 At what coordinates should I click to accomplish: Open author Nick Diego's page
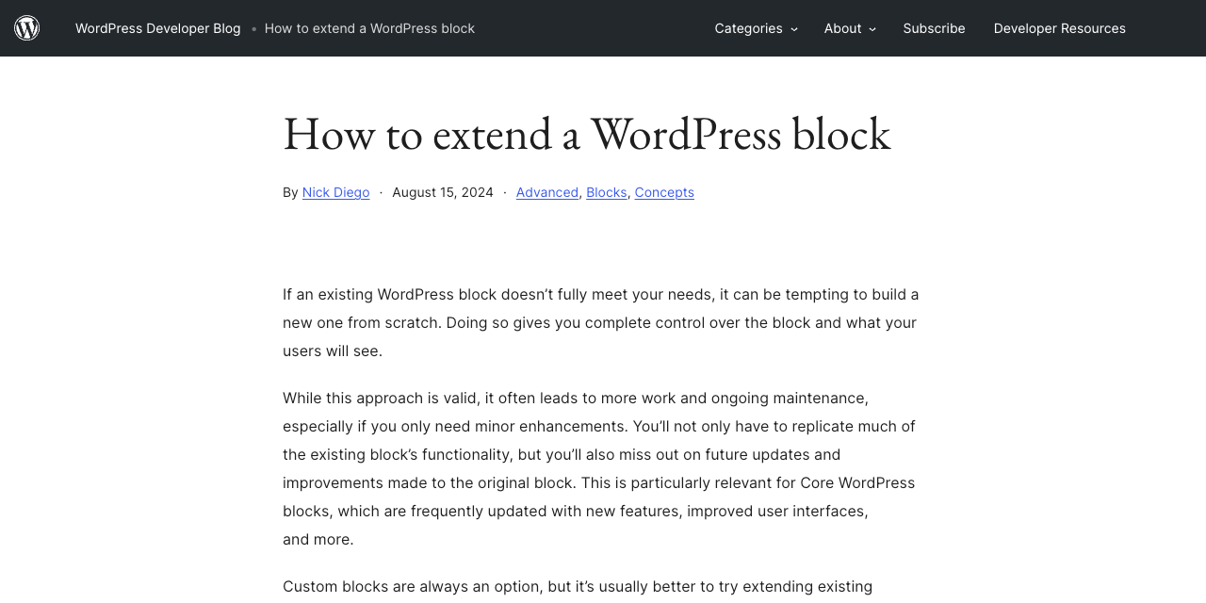(335, 192)
